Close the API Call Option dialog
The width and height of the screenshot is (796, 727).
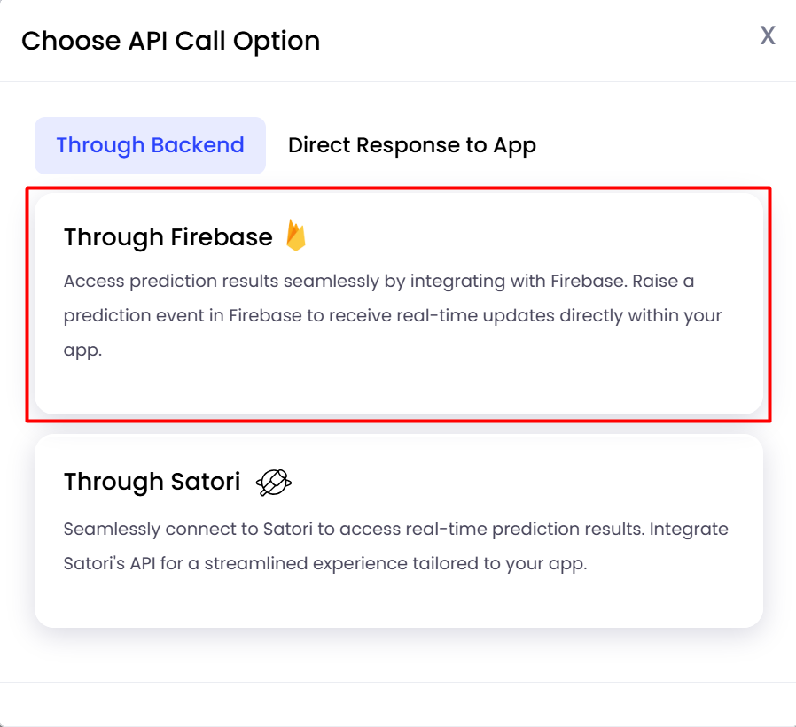click(x=768, y=35)
